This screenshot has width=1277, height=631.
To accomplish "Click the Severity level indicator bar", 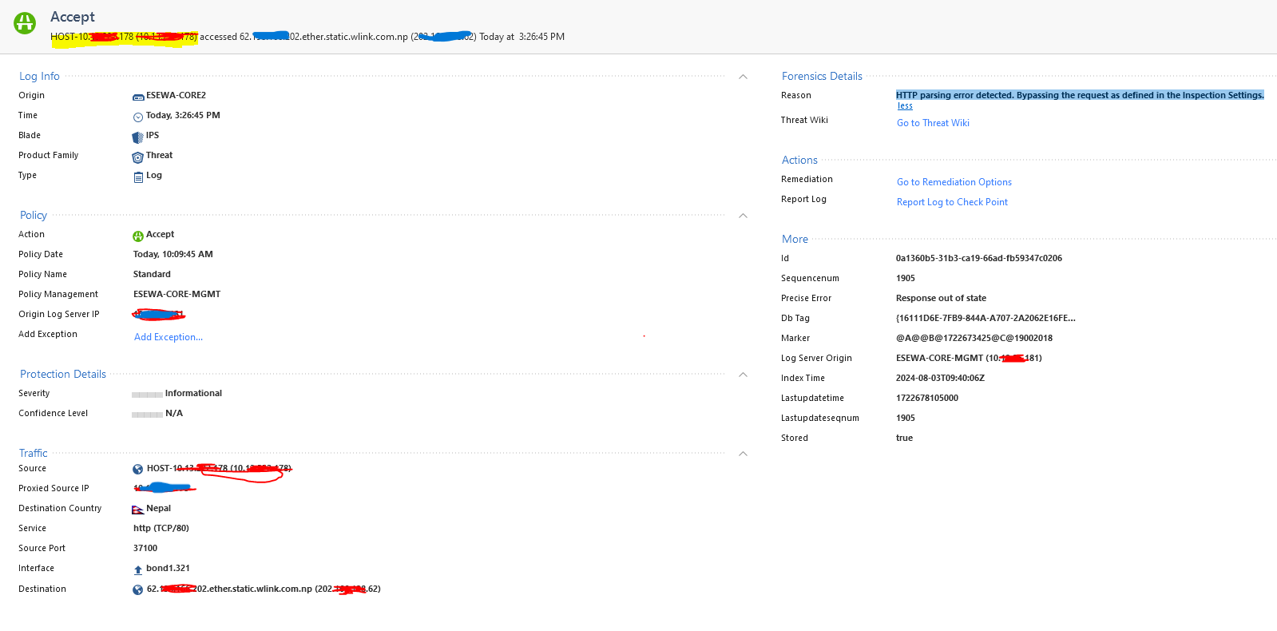I will [147, 395].
